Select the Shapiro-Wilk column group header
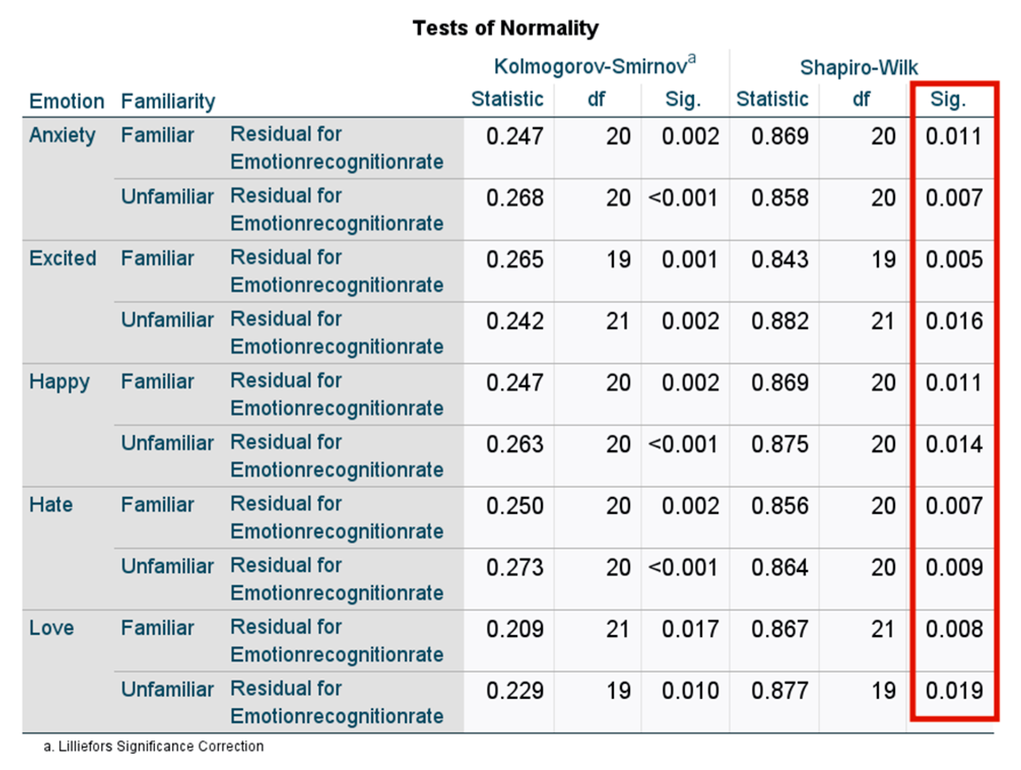The width and height of the screenshot is (1021, 770). point(859,68)
